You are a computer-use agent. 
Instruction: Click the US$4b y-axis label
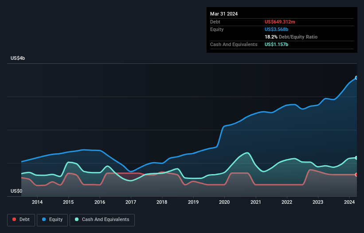(18, 58)
